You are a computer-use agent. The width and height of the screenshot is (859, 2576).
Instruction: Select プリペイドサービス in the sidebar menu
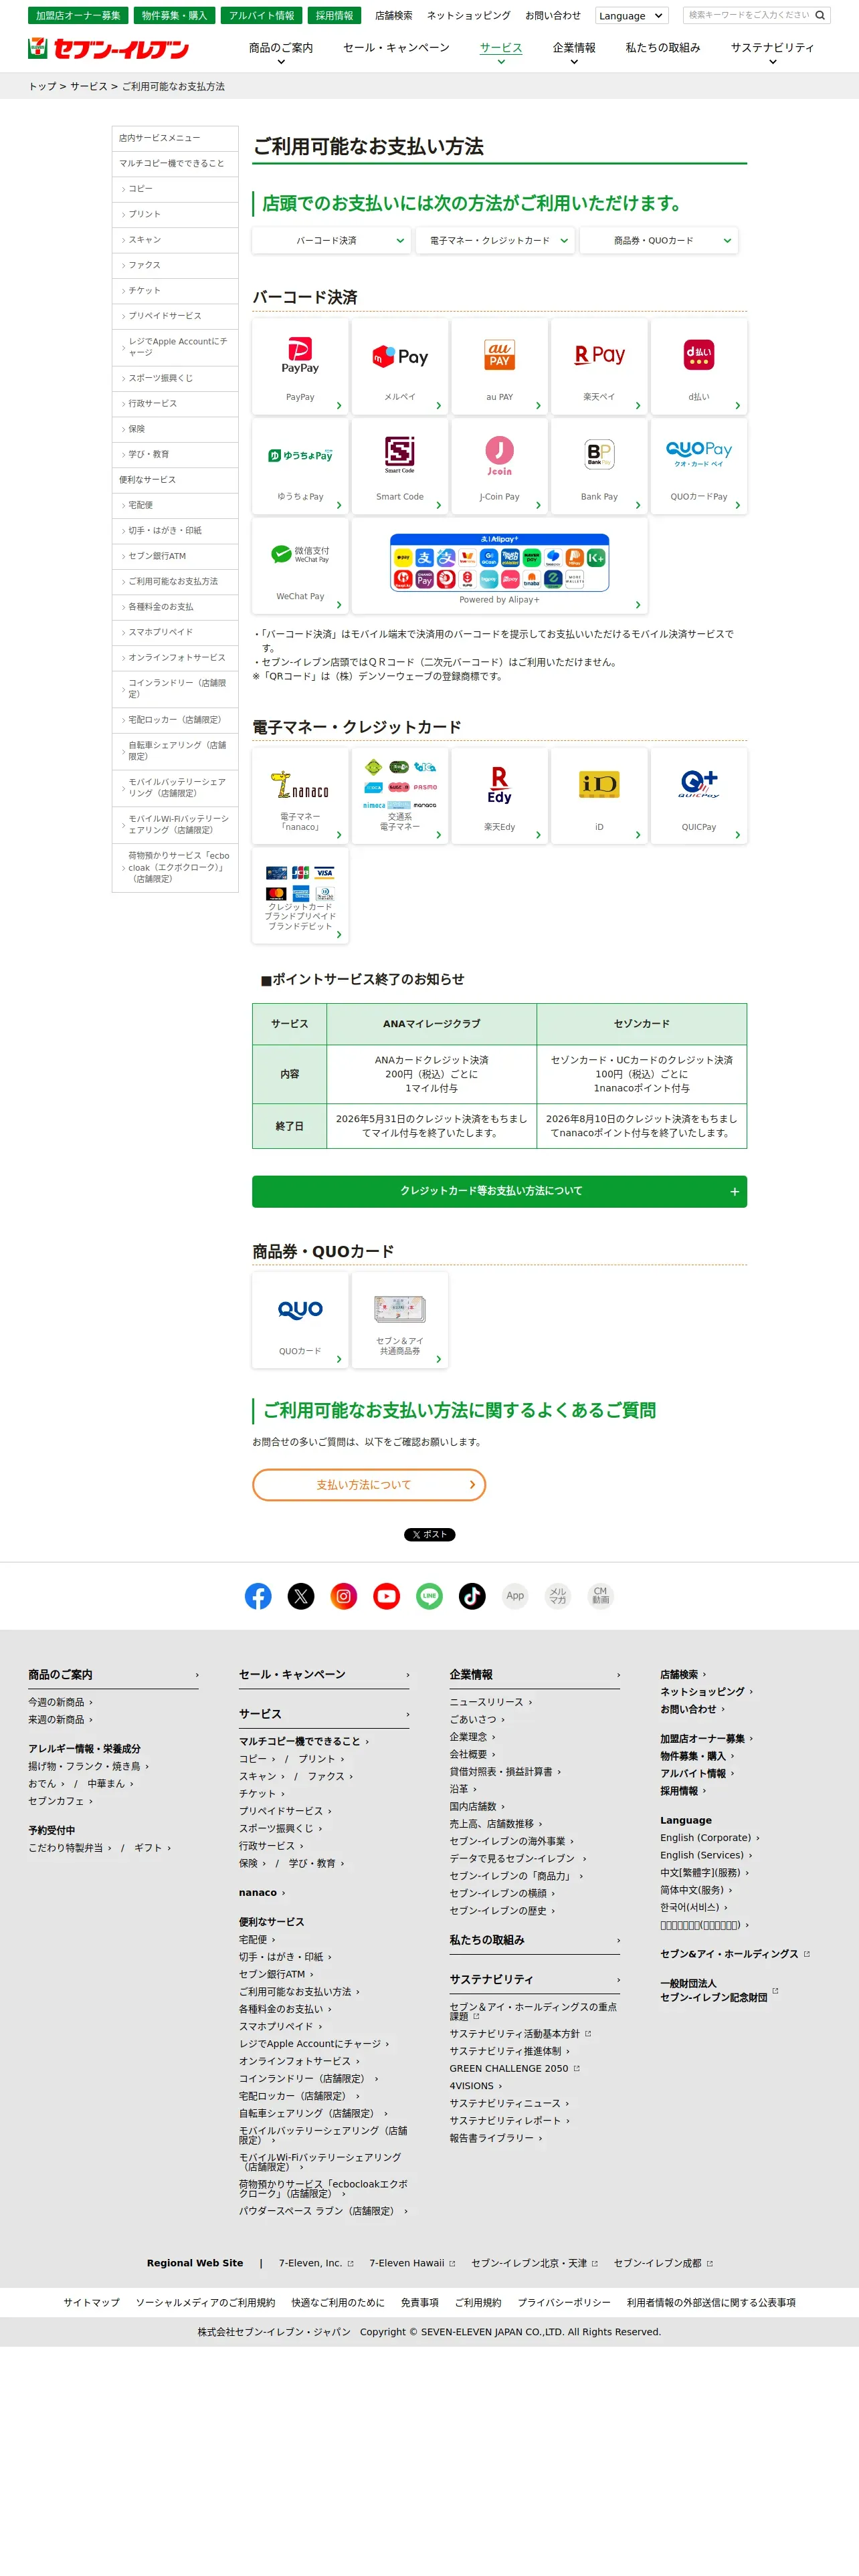(x=175, y=316)
